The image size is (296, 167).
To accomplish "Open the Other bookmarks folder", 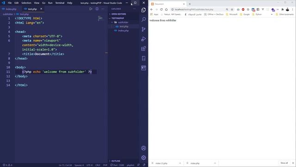I will (285, 14).
